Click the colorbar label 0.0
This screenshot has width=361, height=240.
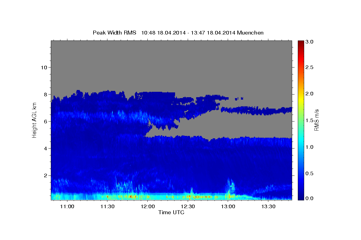(x=310, y=198)
